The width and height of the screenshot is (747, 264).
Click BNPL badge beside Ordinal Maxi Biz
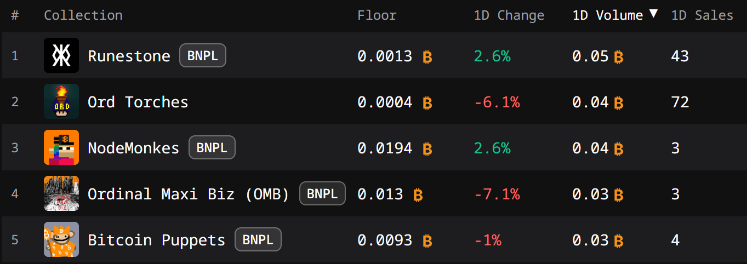(322, 193)
